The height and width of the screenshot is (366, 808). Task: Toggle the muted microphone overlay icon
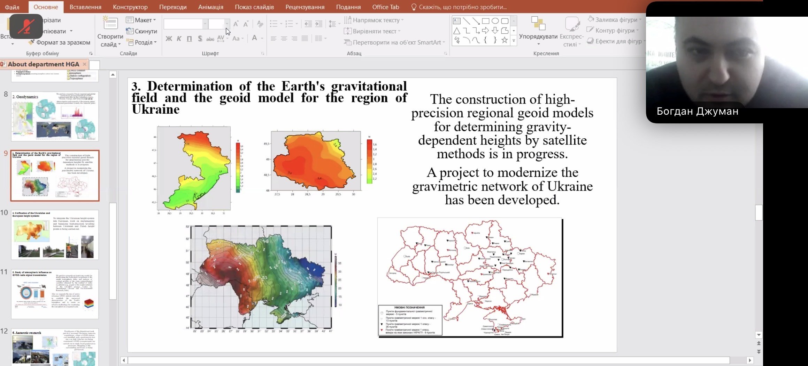pos(26,26)
